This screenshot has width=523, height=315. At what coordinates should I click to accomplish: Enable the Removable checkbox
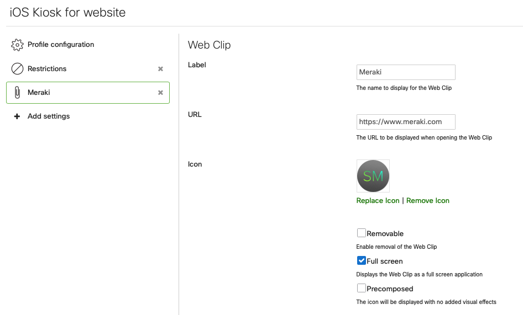361,233
